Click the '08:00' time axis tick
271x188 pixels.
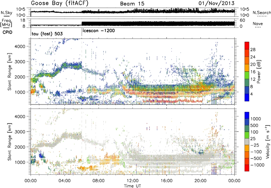pos(99,181)
